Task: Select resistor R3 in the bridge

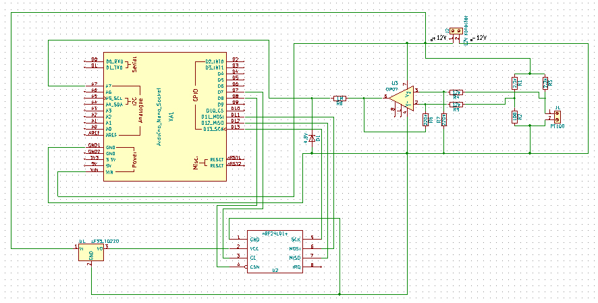Action: tap(545, 82)
